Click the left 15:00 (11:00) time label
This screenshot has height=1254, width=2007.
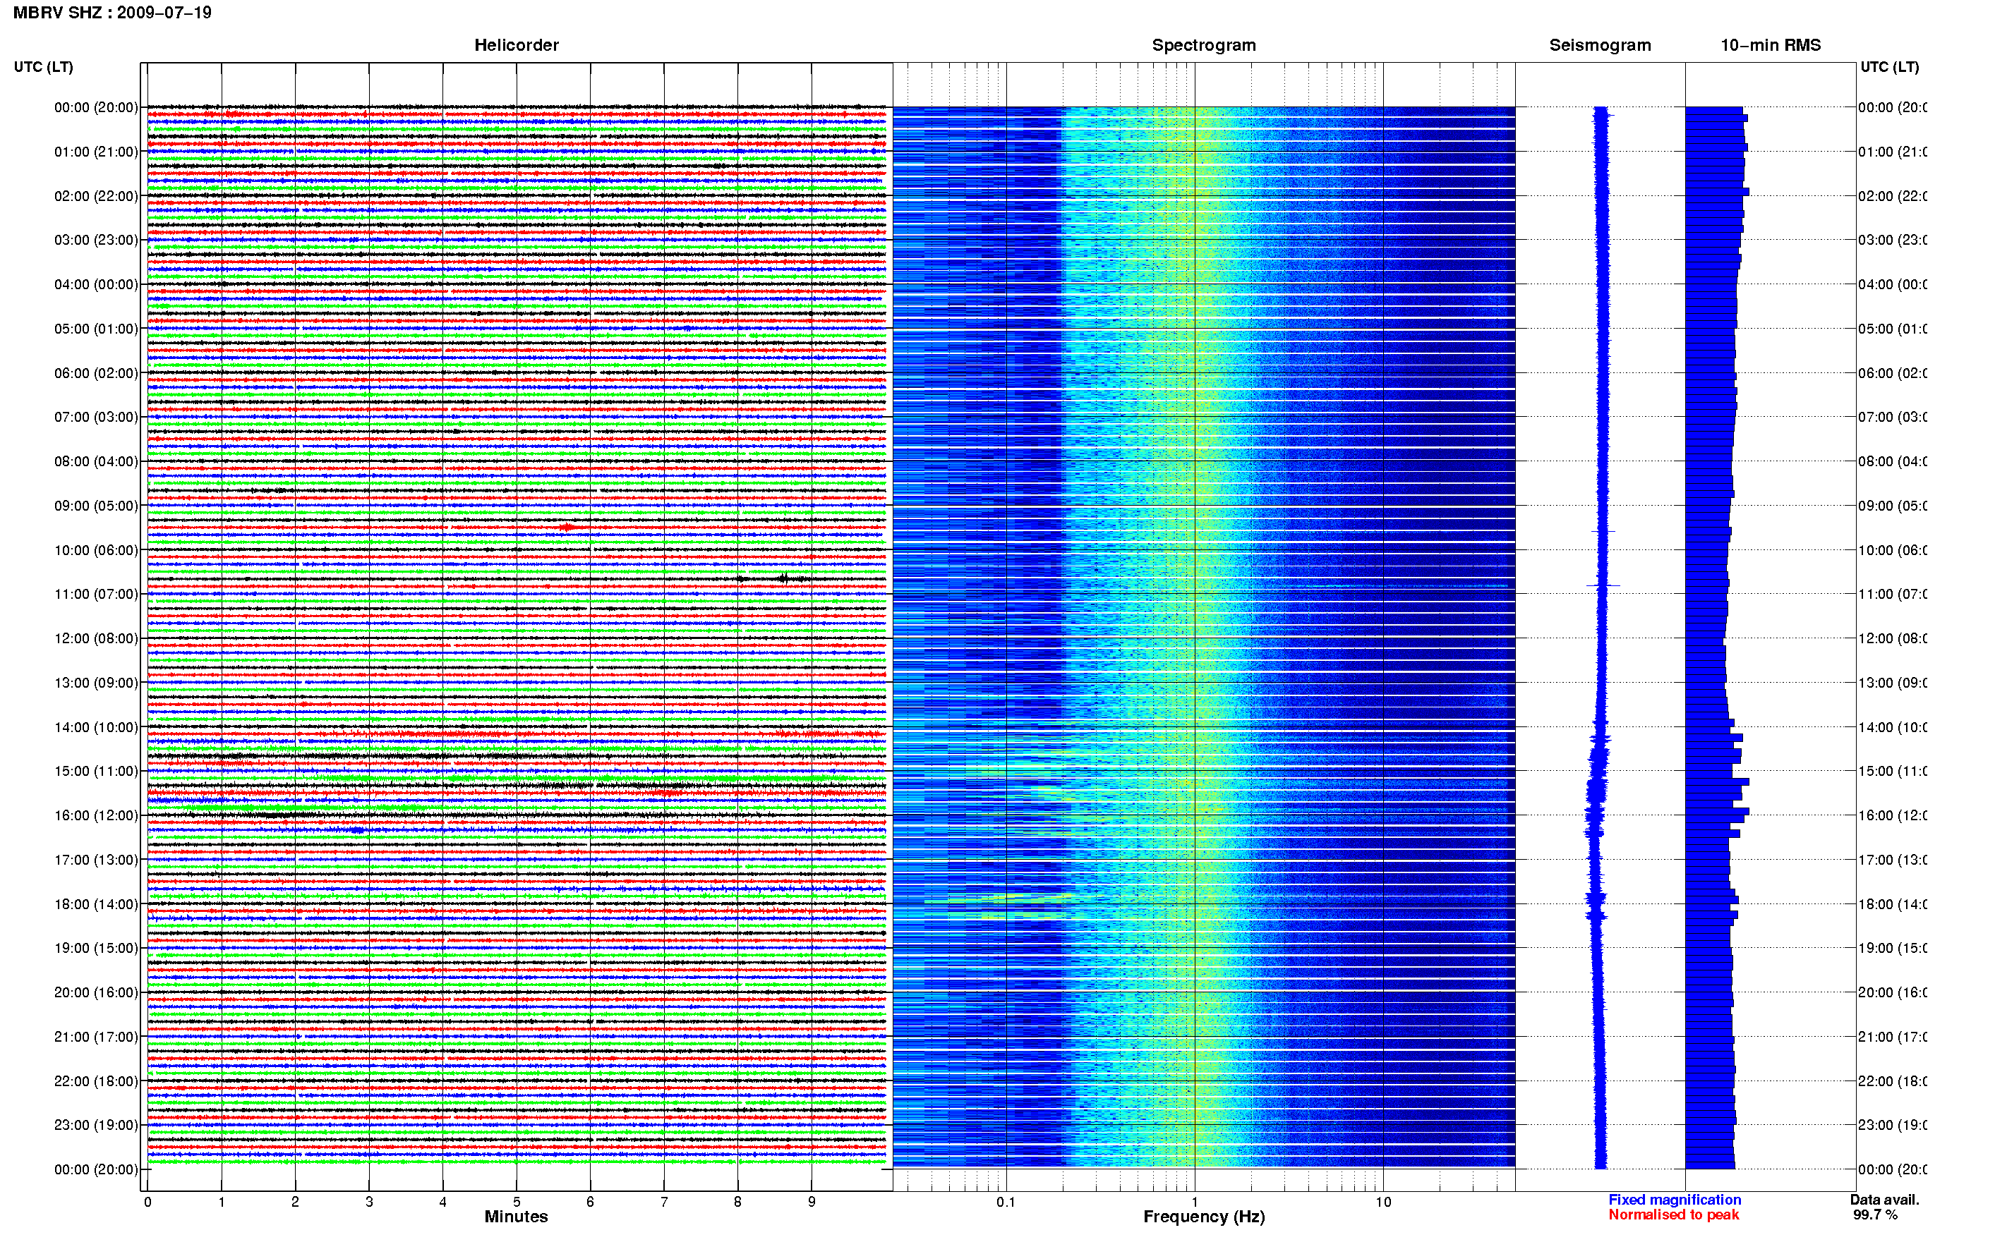click(x=96, y=770)
